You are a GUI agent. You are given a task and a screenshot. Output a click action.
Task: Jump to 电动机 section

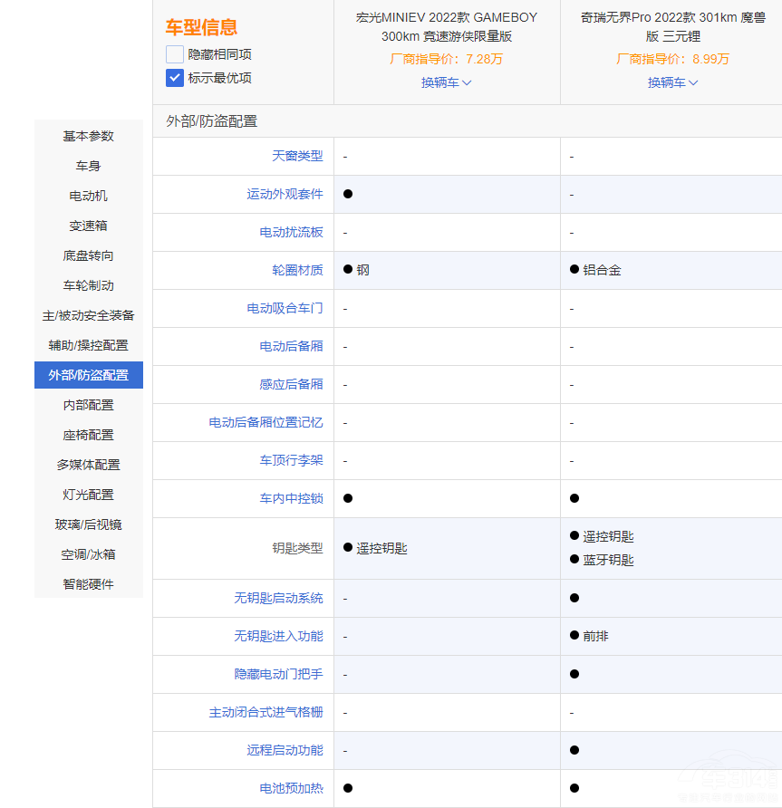pos(89,196)
